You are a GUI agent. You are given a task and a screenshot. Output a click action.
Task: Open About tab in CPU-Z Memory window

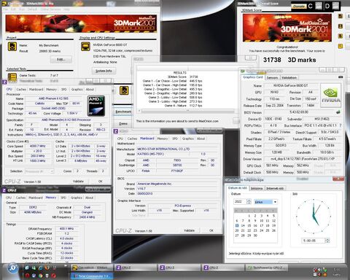coord(89,198)
